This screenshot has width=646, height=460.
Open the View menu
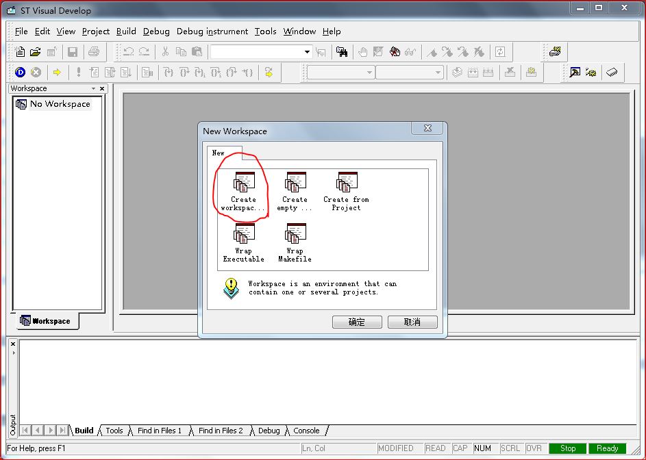(x=66, y=31)
